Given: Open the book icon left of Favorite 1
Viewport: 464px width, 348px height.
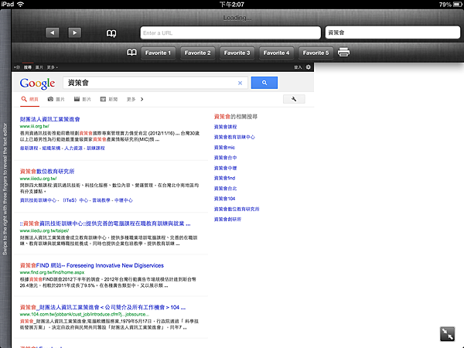Looking at the screenshot, I should coord(131,53).
